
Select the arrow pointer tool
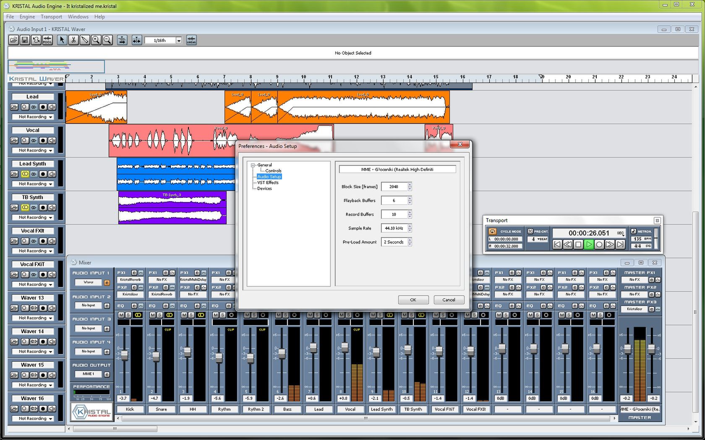tap(62, 40)
